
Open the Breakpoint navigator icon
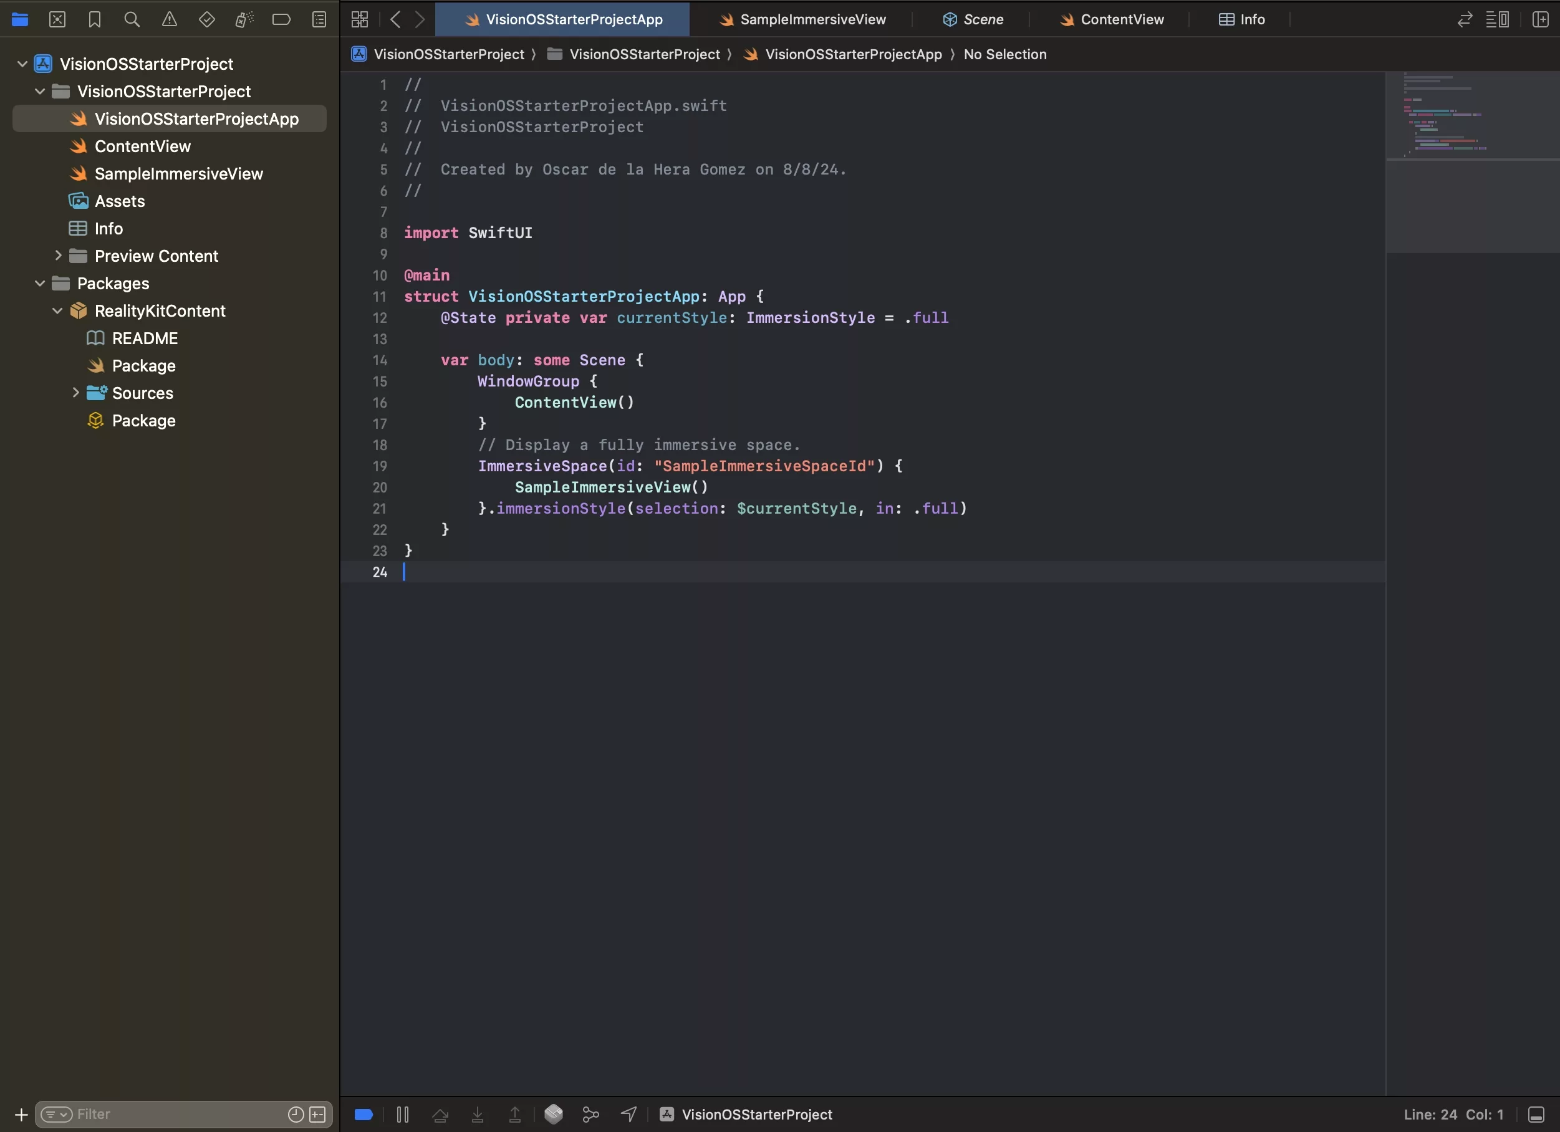pyautogui.click(x=281, y=19)
